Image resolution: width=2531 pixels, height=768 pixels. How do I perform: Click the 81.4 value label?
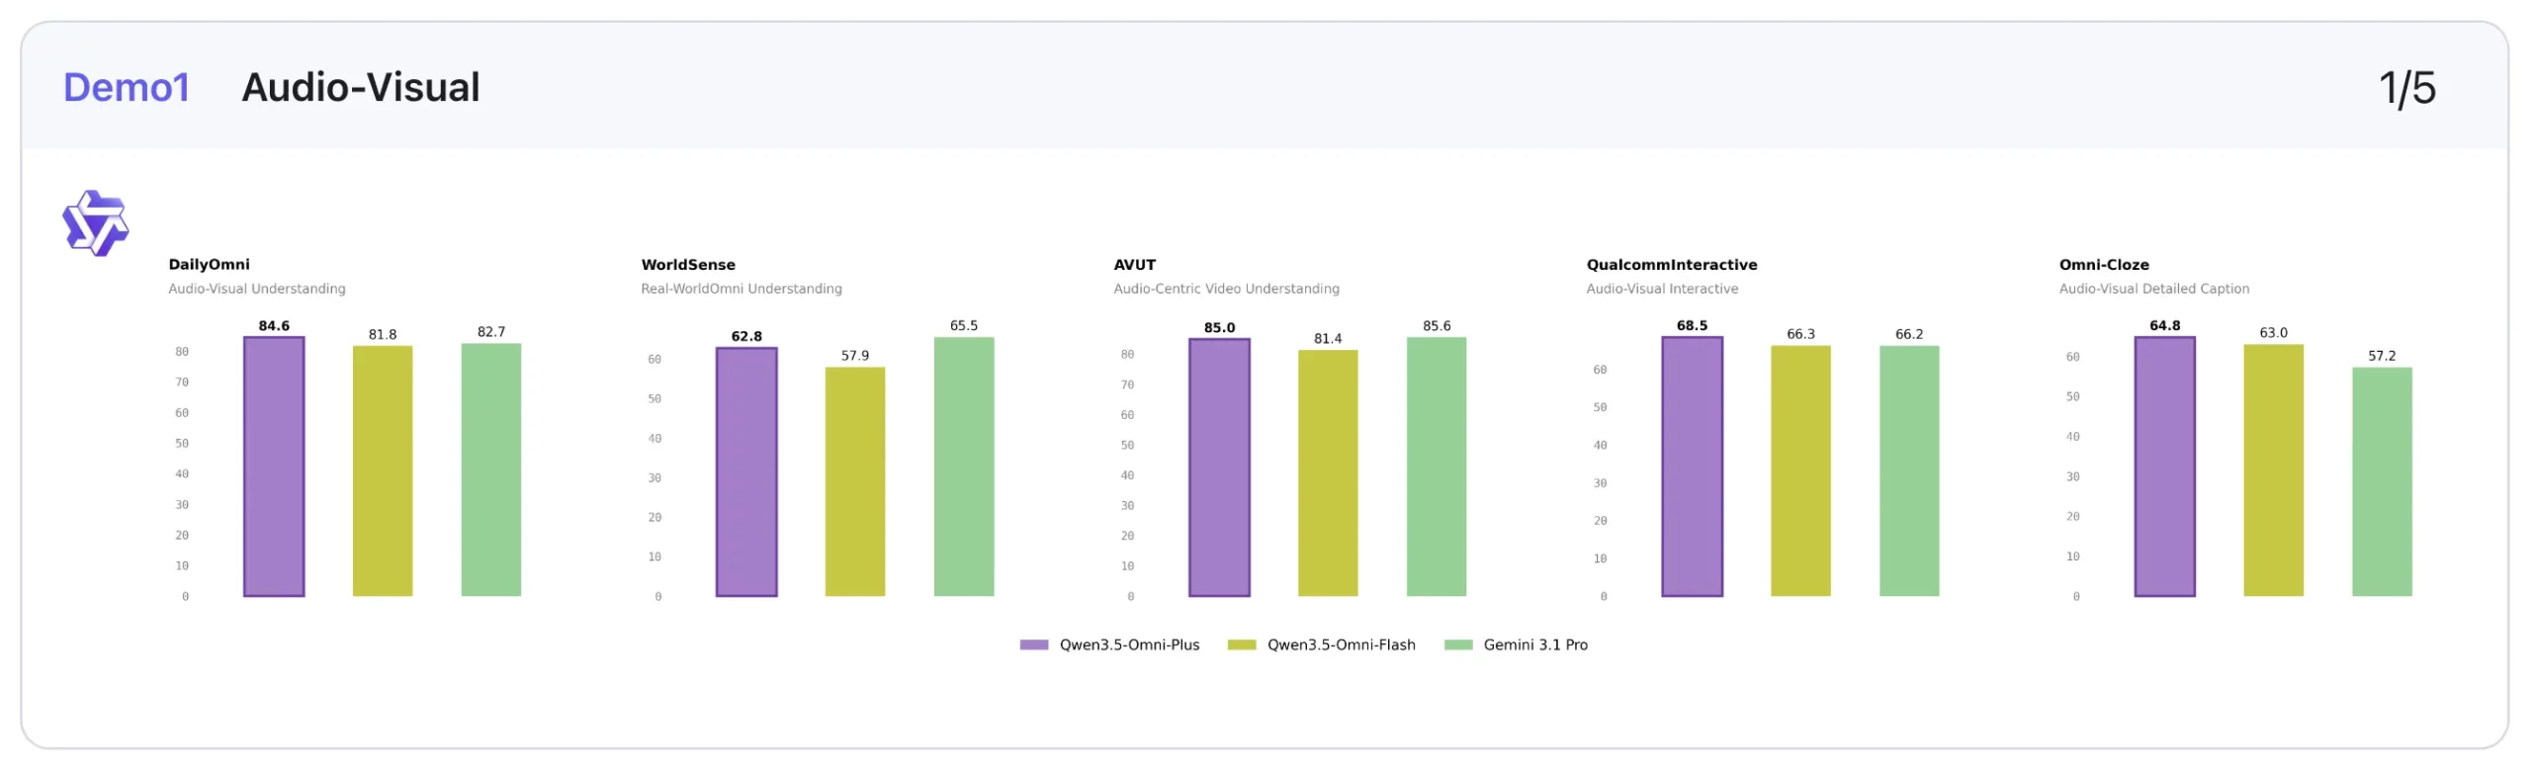click(x=1328, y=338)
